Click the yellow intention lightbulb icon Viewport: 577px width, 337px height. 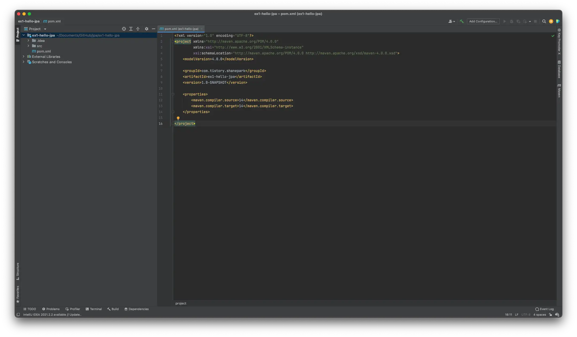click(178, 118)
